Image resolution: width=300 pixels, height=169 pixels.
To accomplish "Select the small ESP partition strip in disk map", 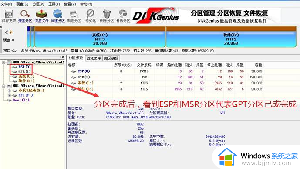I will (x=28, y=37).
